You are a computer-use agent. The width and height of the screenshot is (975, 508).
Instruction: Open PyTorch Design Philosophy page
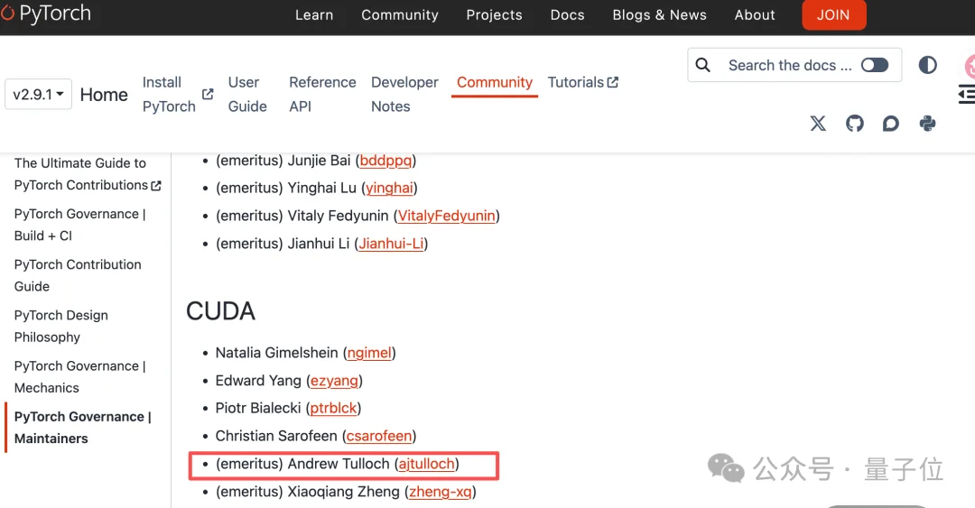pyautogui.click(x=61, y=326)
